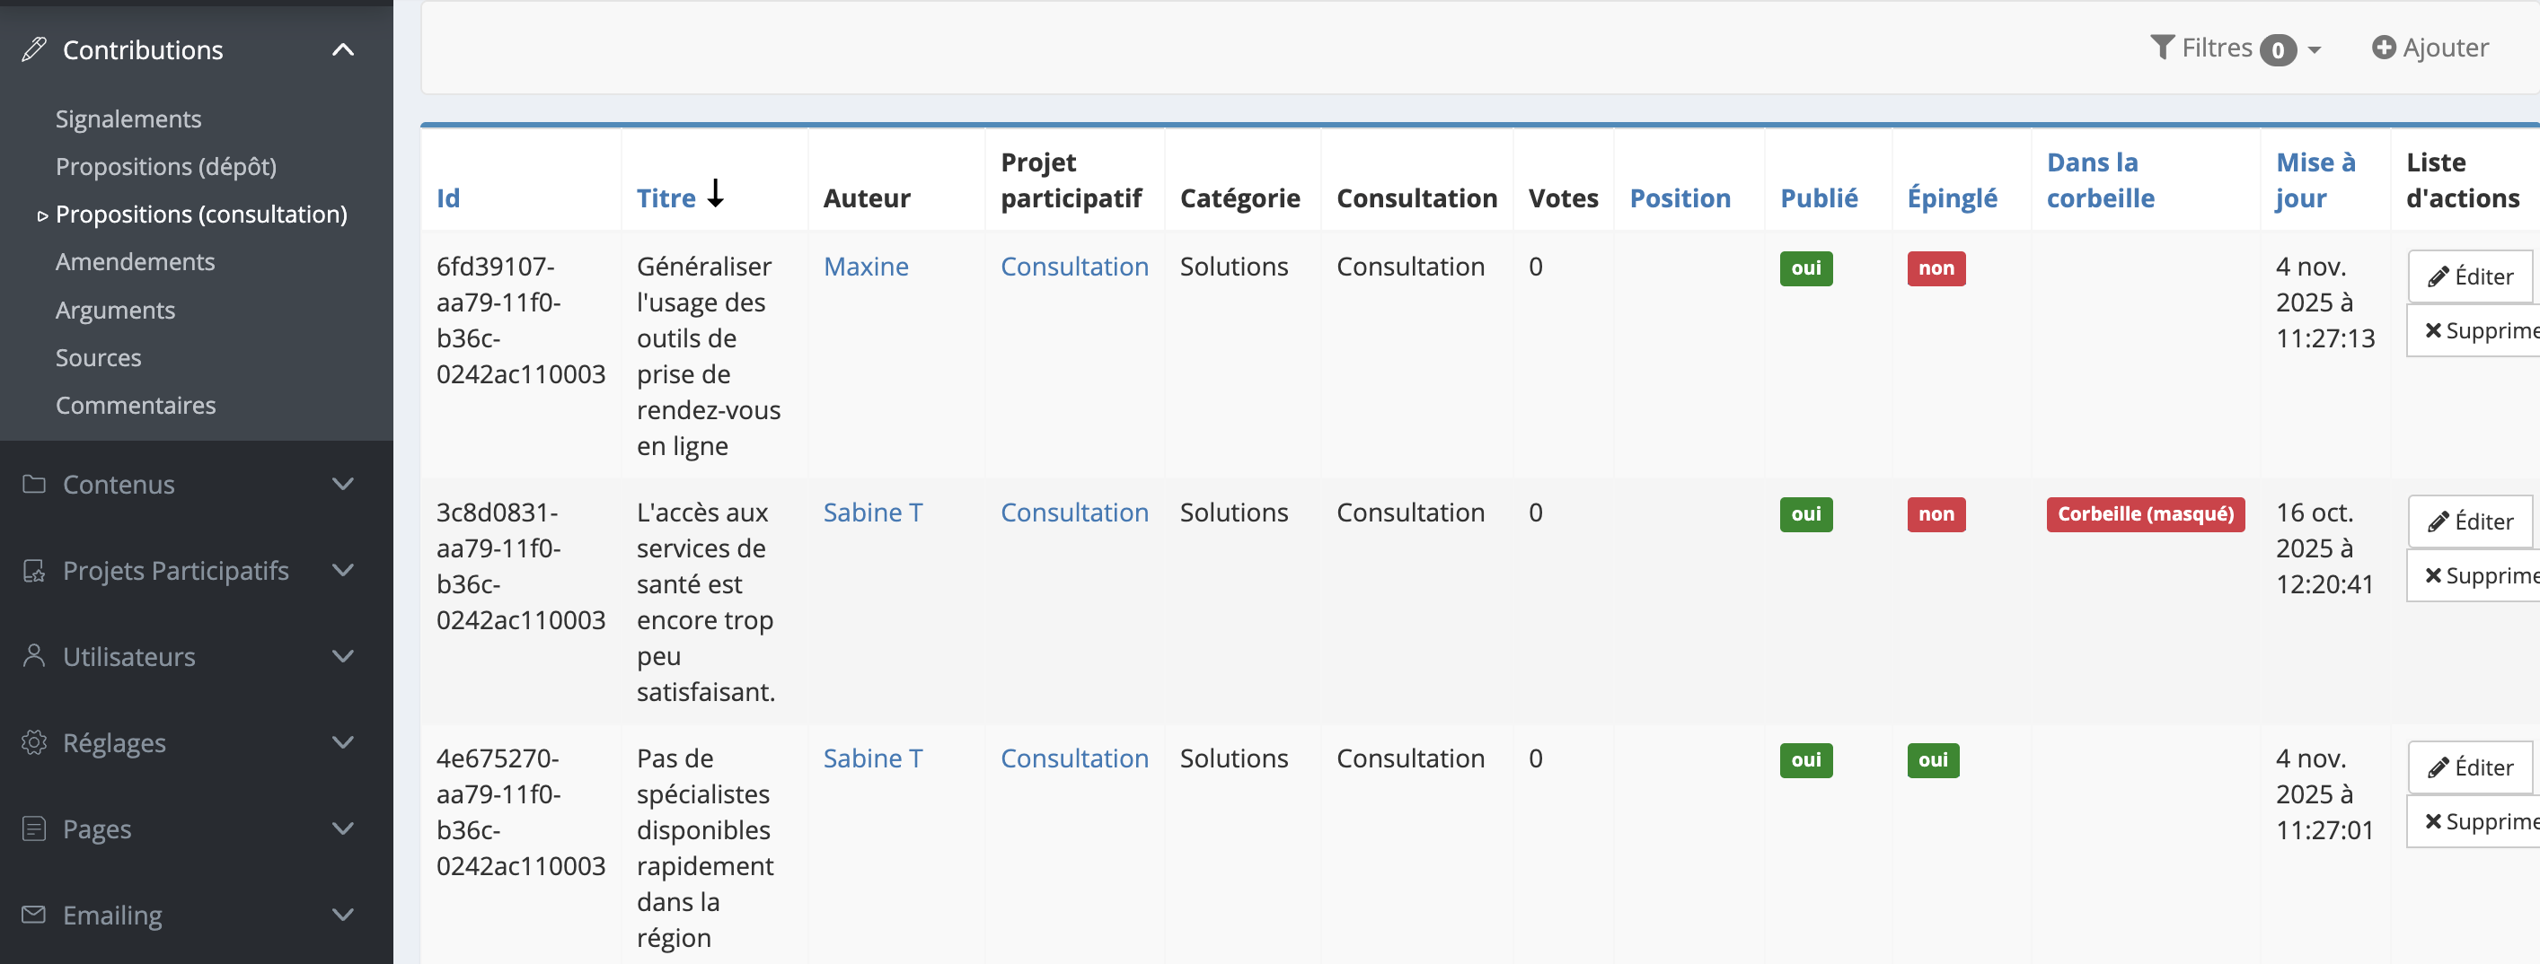Click the Projets Participatifs sidebar icon
Image resolution: width=2540 pixels, height=964 pixels.
click(x=34, y=571)
